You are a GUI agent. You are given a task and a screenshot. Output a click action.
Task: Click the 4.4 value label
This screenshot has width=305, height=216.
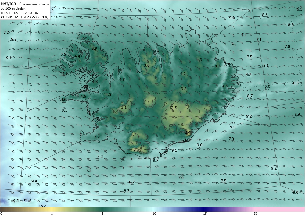77,56
